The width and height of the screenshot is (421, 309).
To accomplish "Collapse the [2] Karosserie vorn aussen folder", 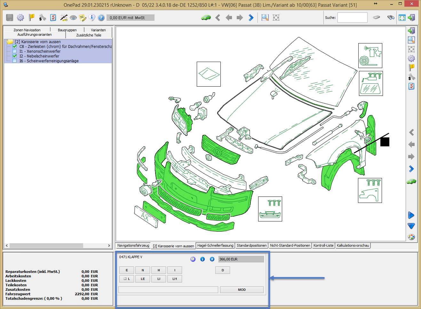I will [x=10, y=42].
